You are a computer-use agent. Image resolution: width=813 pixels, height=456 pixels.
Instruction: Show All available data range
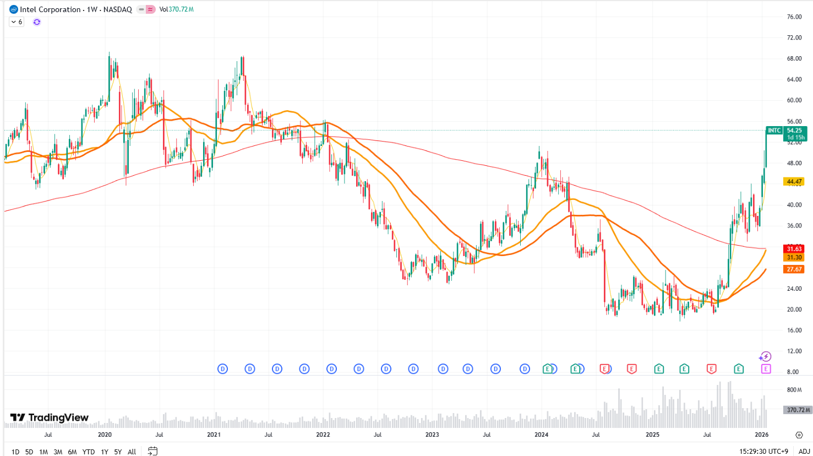point(132,452)
